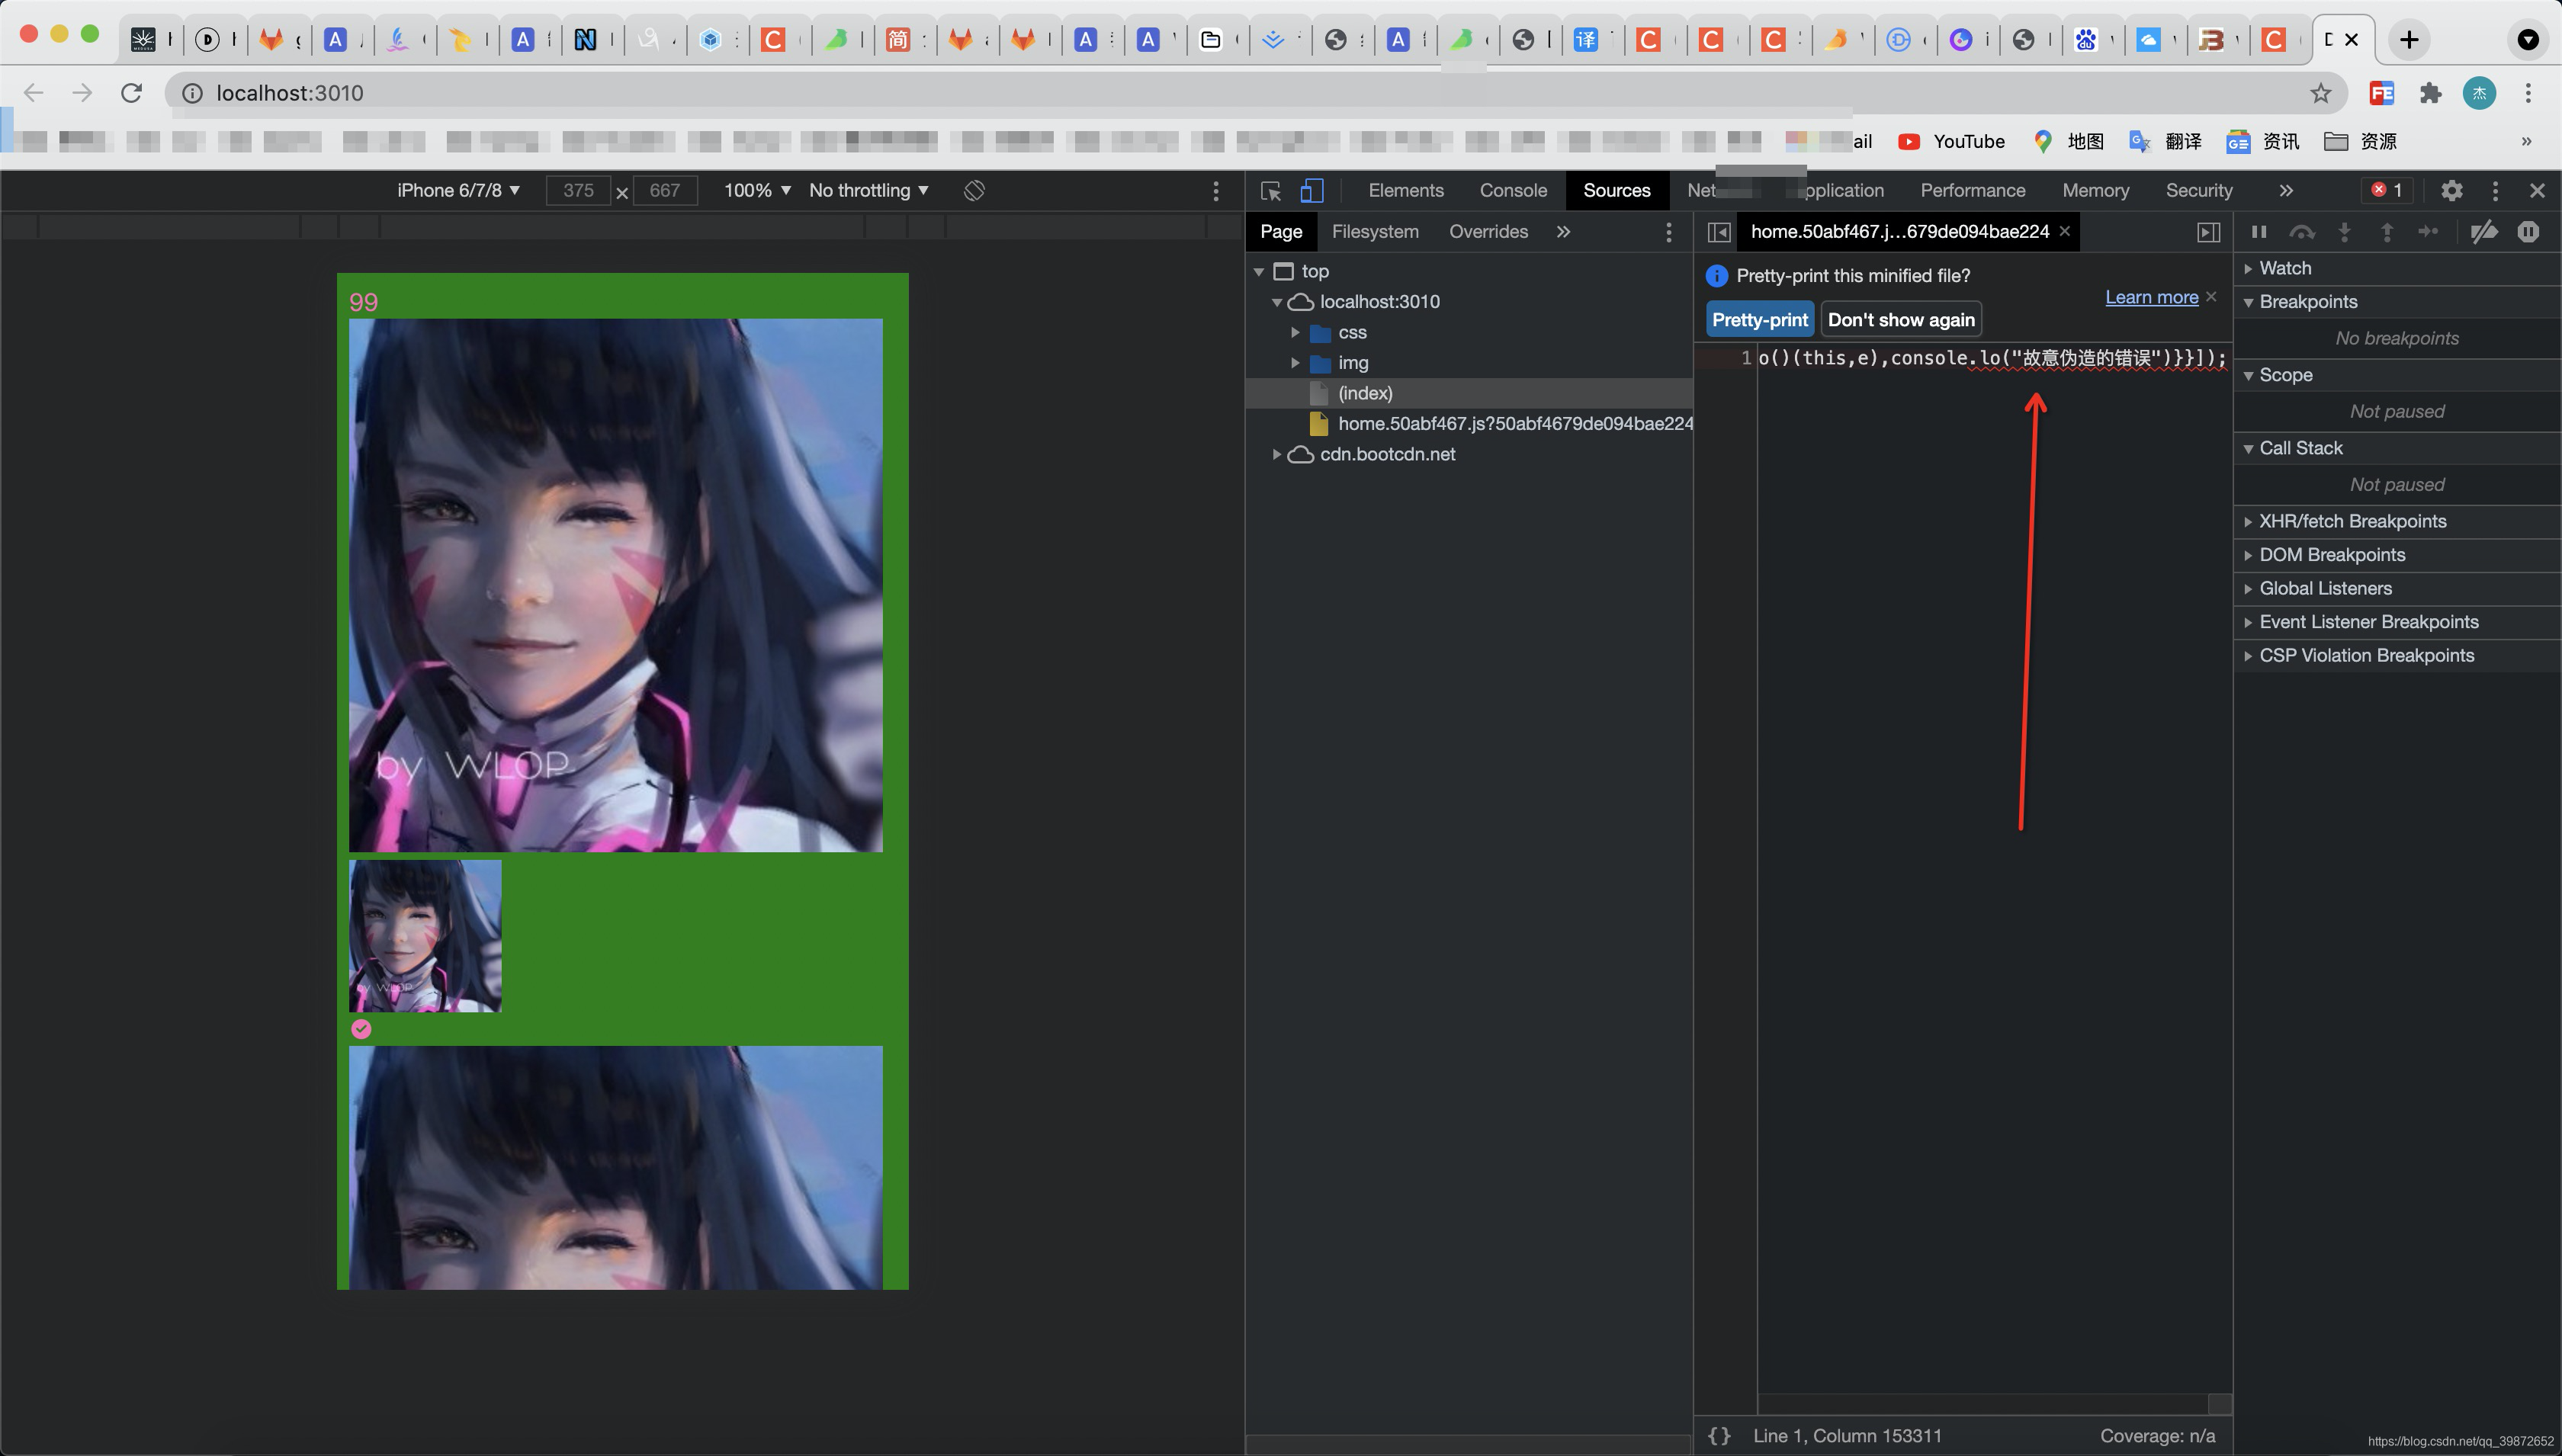Click the red error count badge
The height and width of the screenshot is (1456, 2562).
click(2386, 190)
